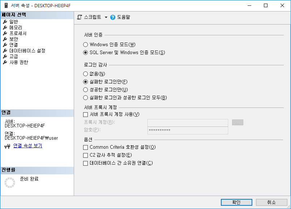This screenshot has height=209, width=291.
Task: Click the connection plug icon near 연결 속성 보기
Action: click(8, 147)
